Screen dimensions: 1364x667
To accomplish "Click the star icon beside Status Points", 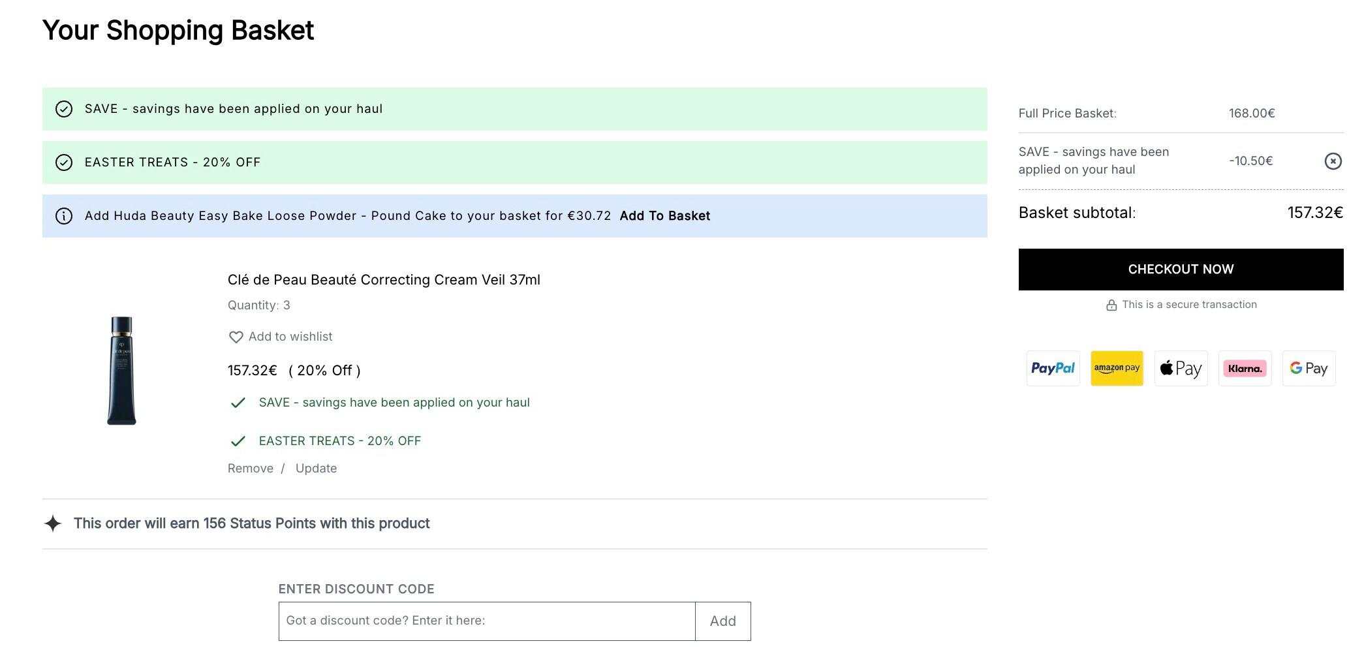I will coord(53,523).
